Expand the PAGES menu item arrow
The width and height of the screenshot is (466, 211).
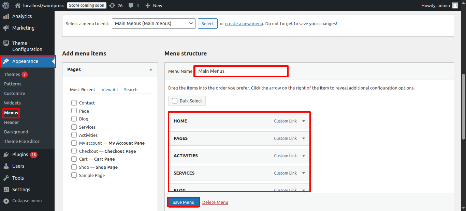[304, 139]
